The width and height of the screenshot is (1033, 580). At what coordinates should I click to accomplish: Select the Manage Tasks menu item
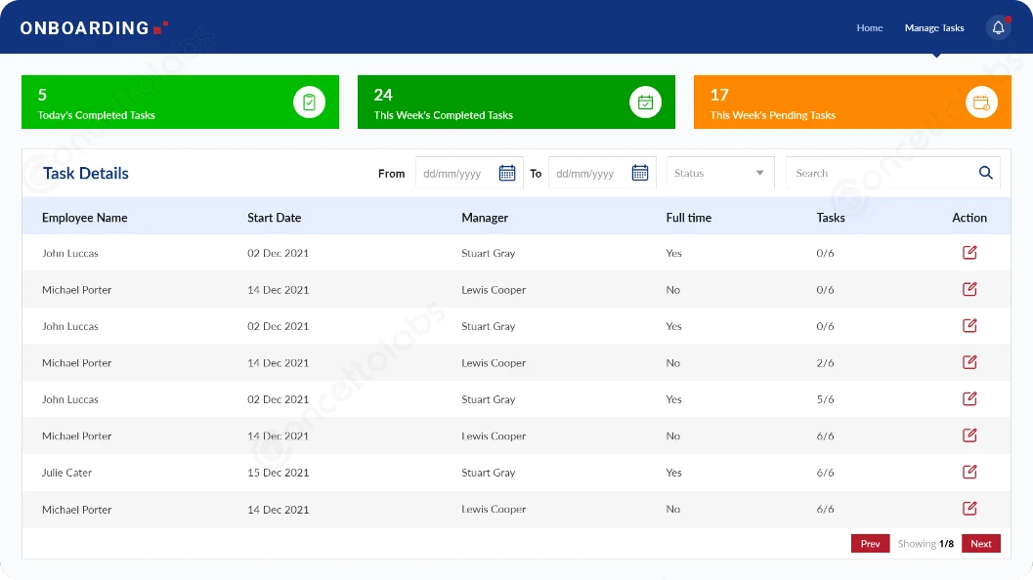(933, 28)
